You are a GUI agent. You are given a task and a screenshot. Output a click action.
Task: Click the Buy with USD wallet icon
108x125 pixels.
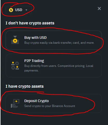click(x=15, y=40)
